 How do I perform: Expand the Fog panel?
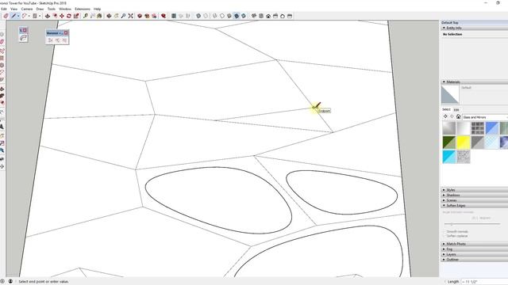pyautogui.click(x=444, y=249)
